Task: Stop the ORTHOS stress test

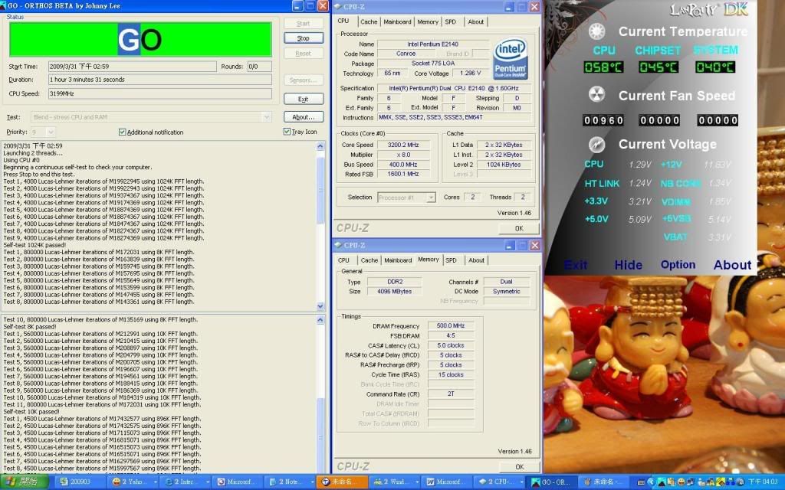Action: (x=304, y=38)
